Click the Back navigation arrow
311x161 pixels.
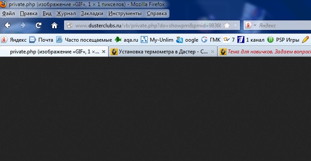pyautogui.click(x=7, y=25)
